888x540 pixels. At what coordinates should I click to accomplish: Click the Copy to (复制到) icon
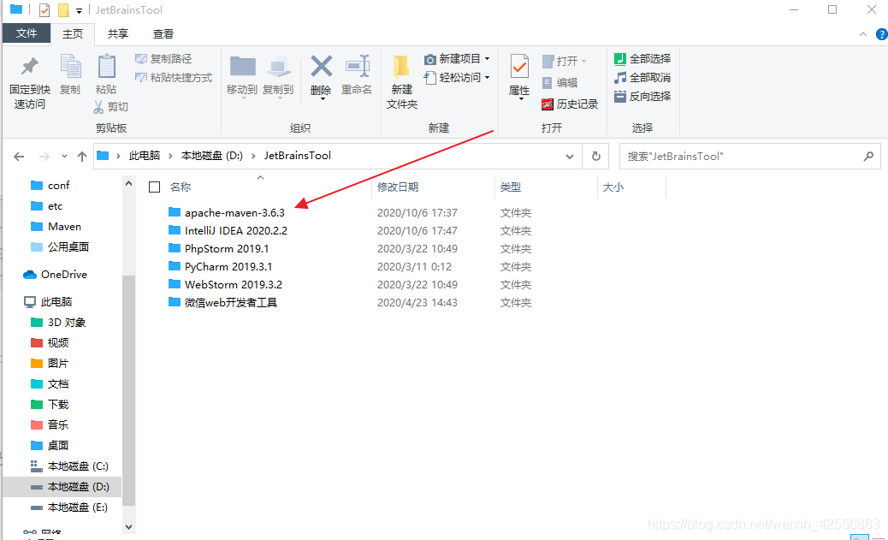(278, 66)
